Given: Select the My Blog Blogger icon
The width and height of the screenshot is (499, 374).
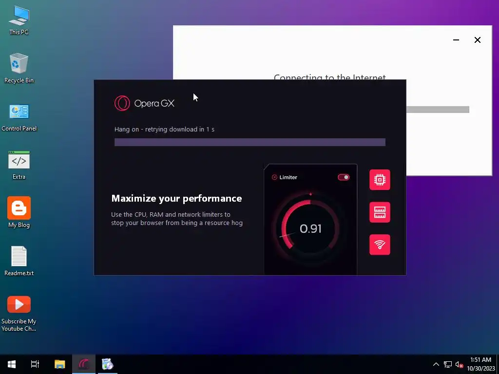Looking at the screenshot, I should (19, 212).
